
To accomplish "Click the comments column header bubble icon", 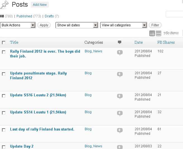I will 120,42.
